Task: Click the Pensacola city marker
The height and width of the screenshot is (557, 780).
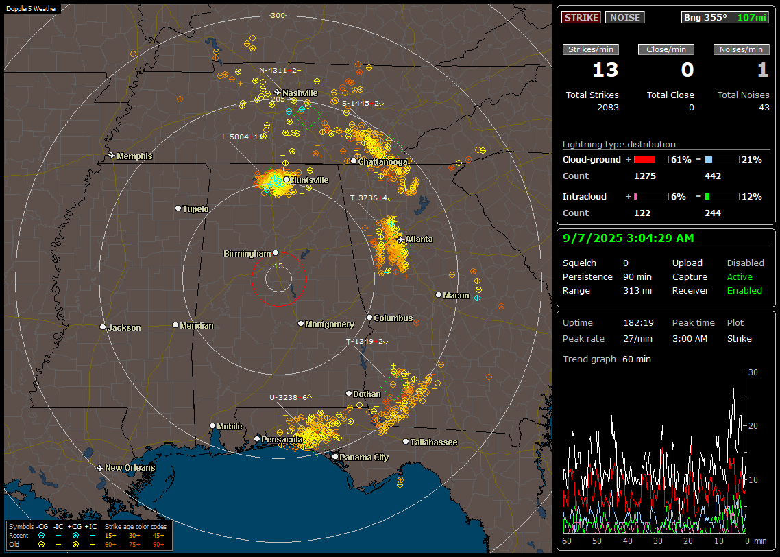Action: 257,438
